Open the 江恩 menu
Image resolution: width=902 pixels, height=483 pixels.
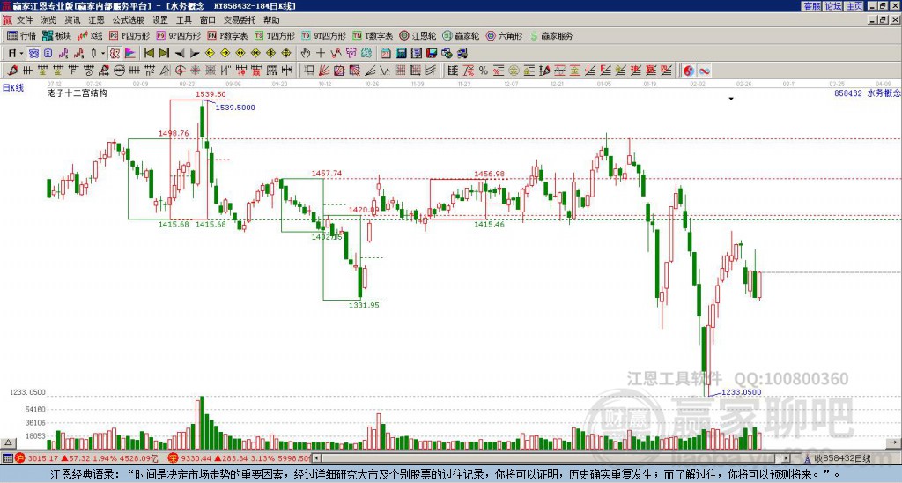96,20
